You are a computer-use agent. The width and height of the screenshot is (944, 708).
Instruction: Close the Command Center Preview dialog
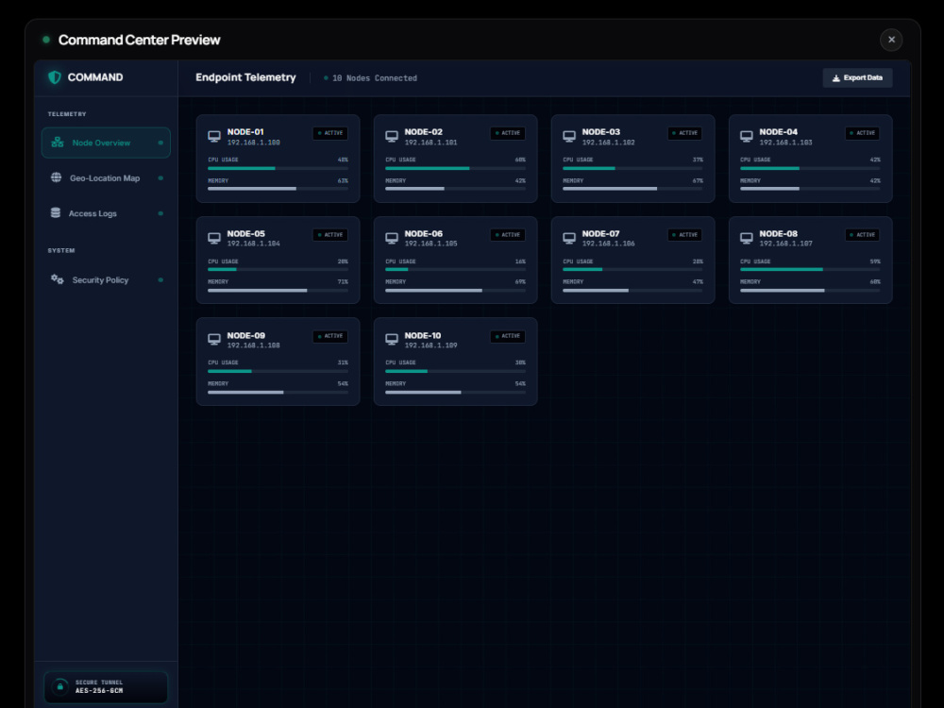point(891,40)
